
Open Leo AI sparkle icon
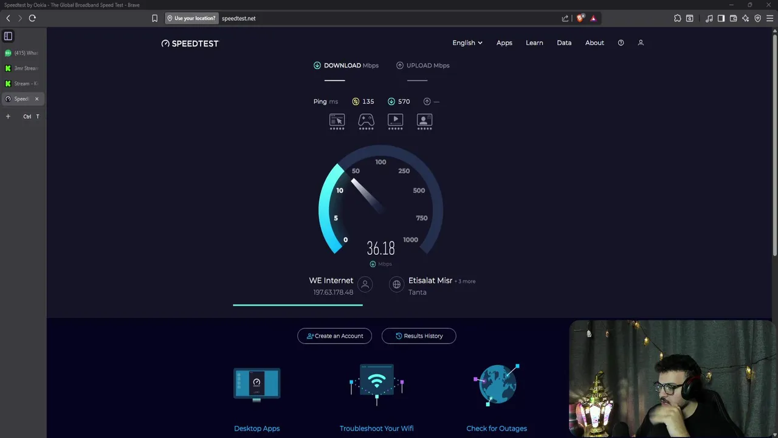[745, 18]
